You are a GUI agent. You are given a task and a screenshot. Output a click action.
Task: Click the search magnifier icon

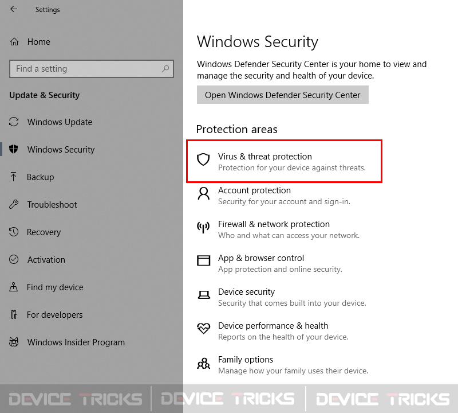click(x=165, y=69)
